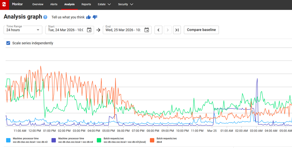Click the Redgate Monitor logo icon
The image size is (292, 148).
click(x=5, y=5)
